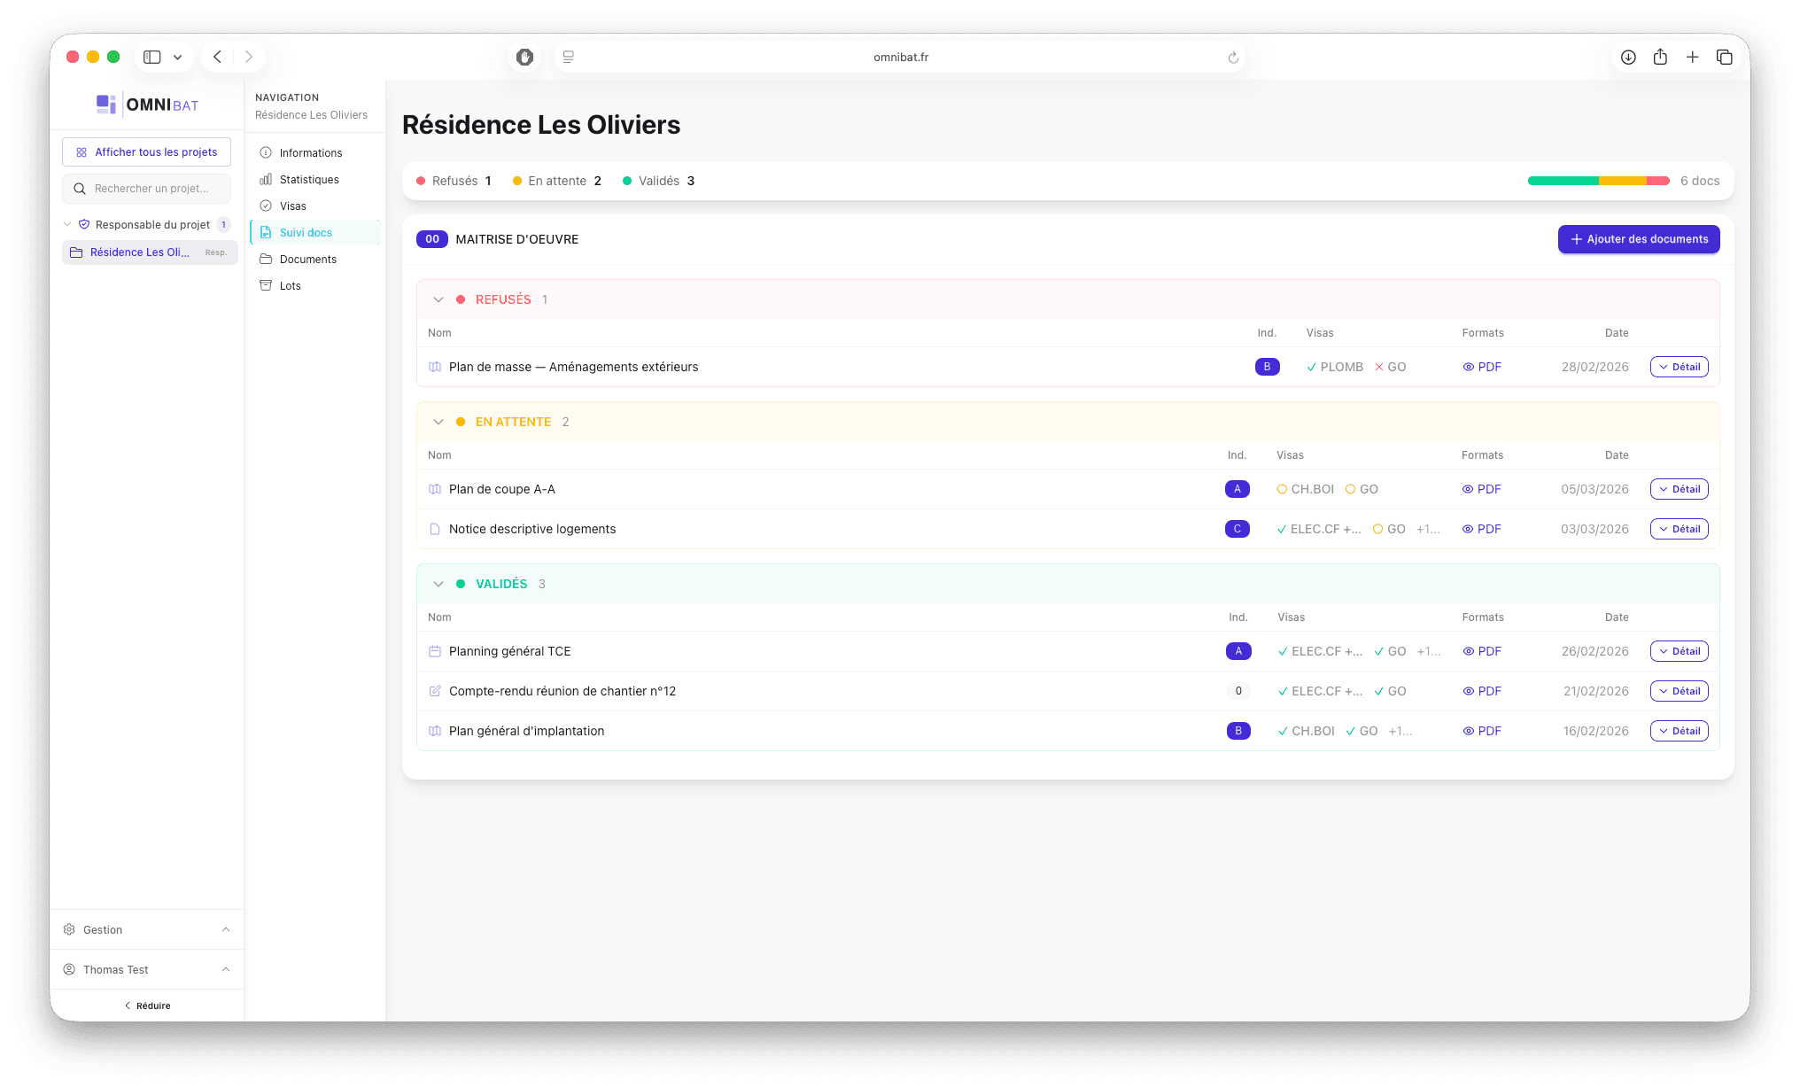Screen dimensions: 1800x1087
Task: Collapse the Gestion menu toggle
Action: point(226,929)
